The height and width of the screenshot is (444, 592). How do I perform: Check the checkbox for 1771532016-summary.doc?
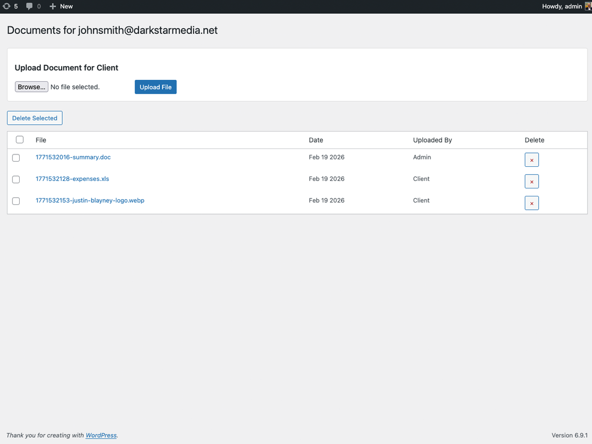click(16, 157)
